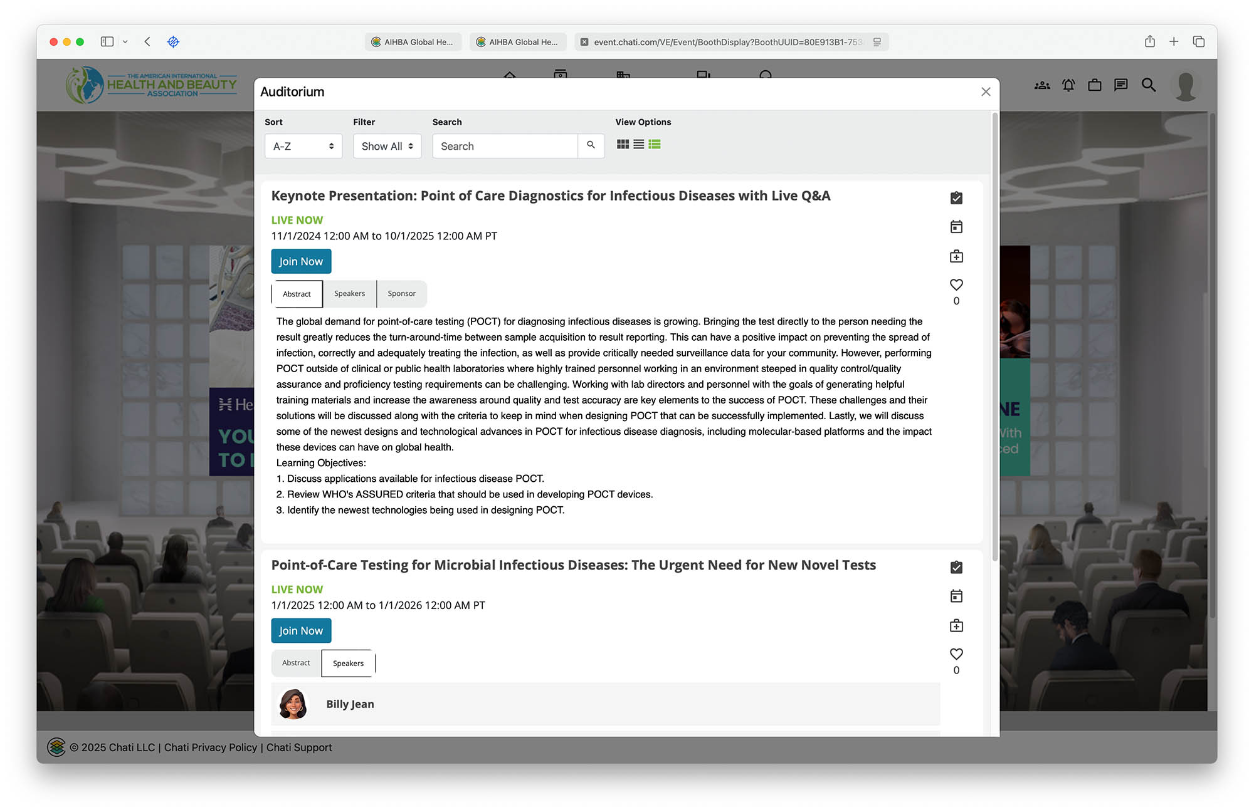Open notifications bell icon
Image resolution: width=1254 pixels, height=812 pixels.
(1068, 85)
